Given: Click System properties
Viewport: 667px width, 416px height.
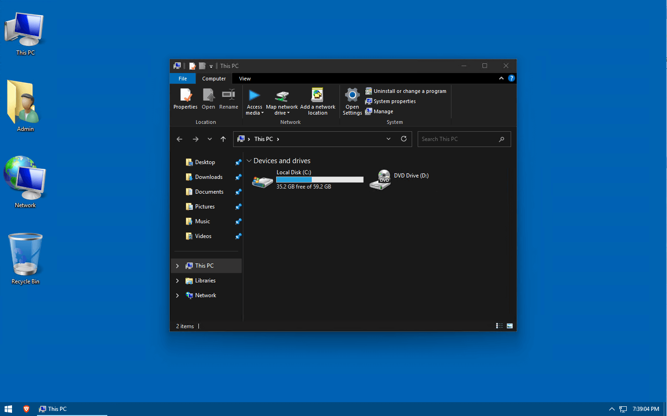Looking at the screenshot, I should pos(390,101).
